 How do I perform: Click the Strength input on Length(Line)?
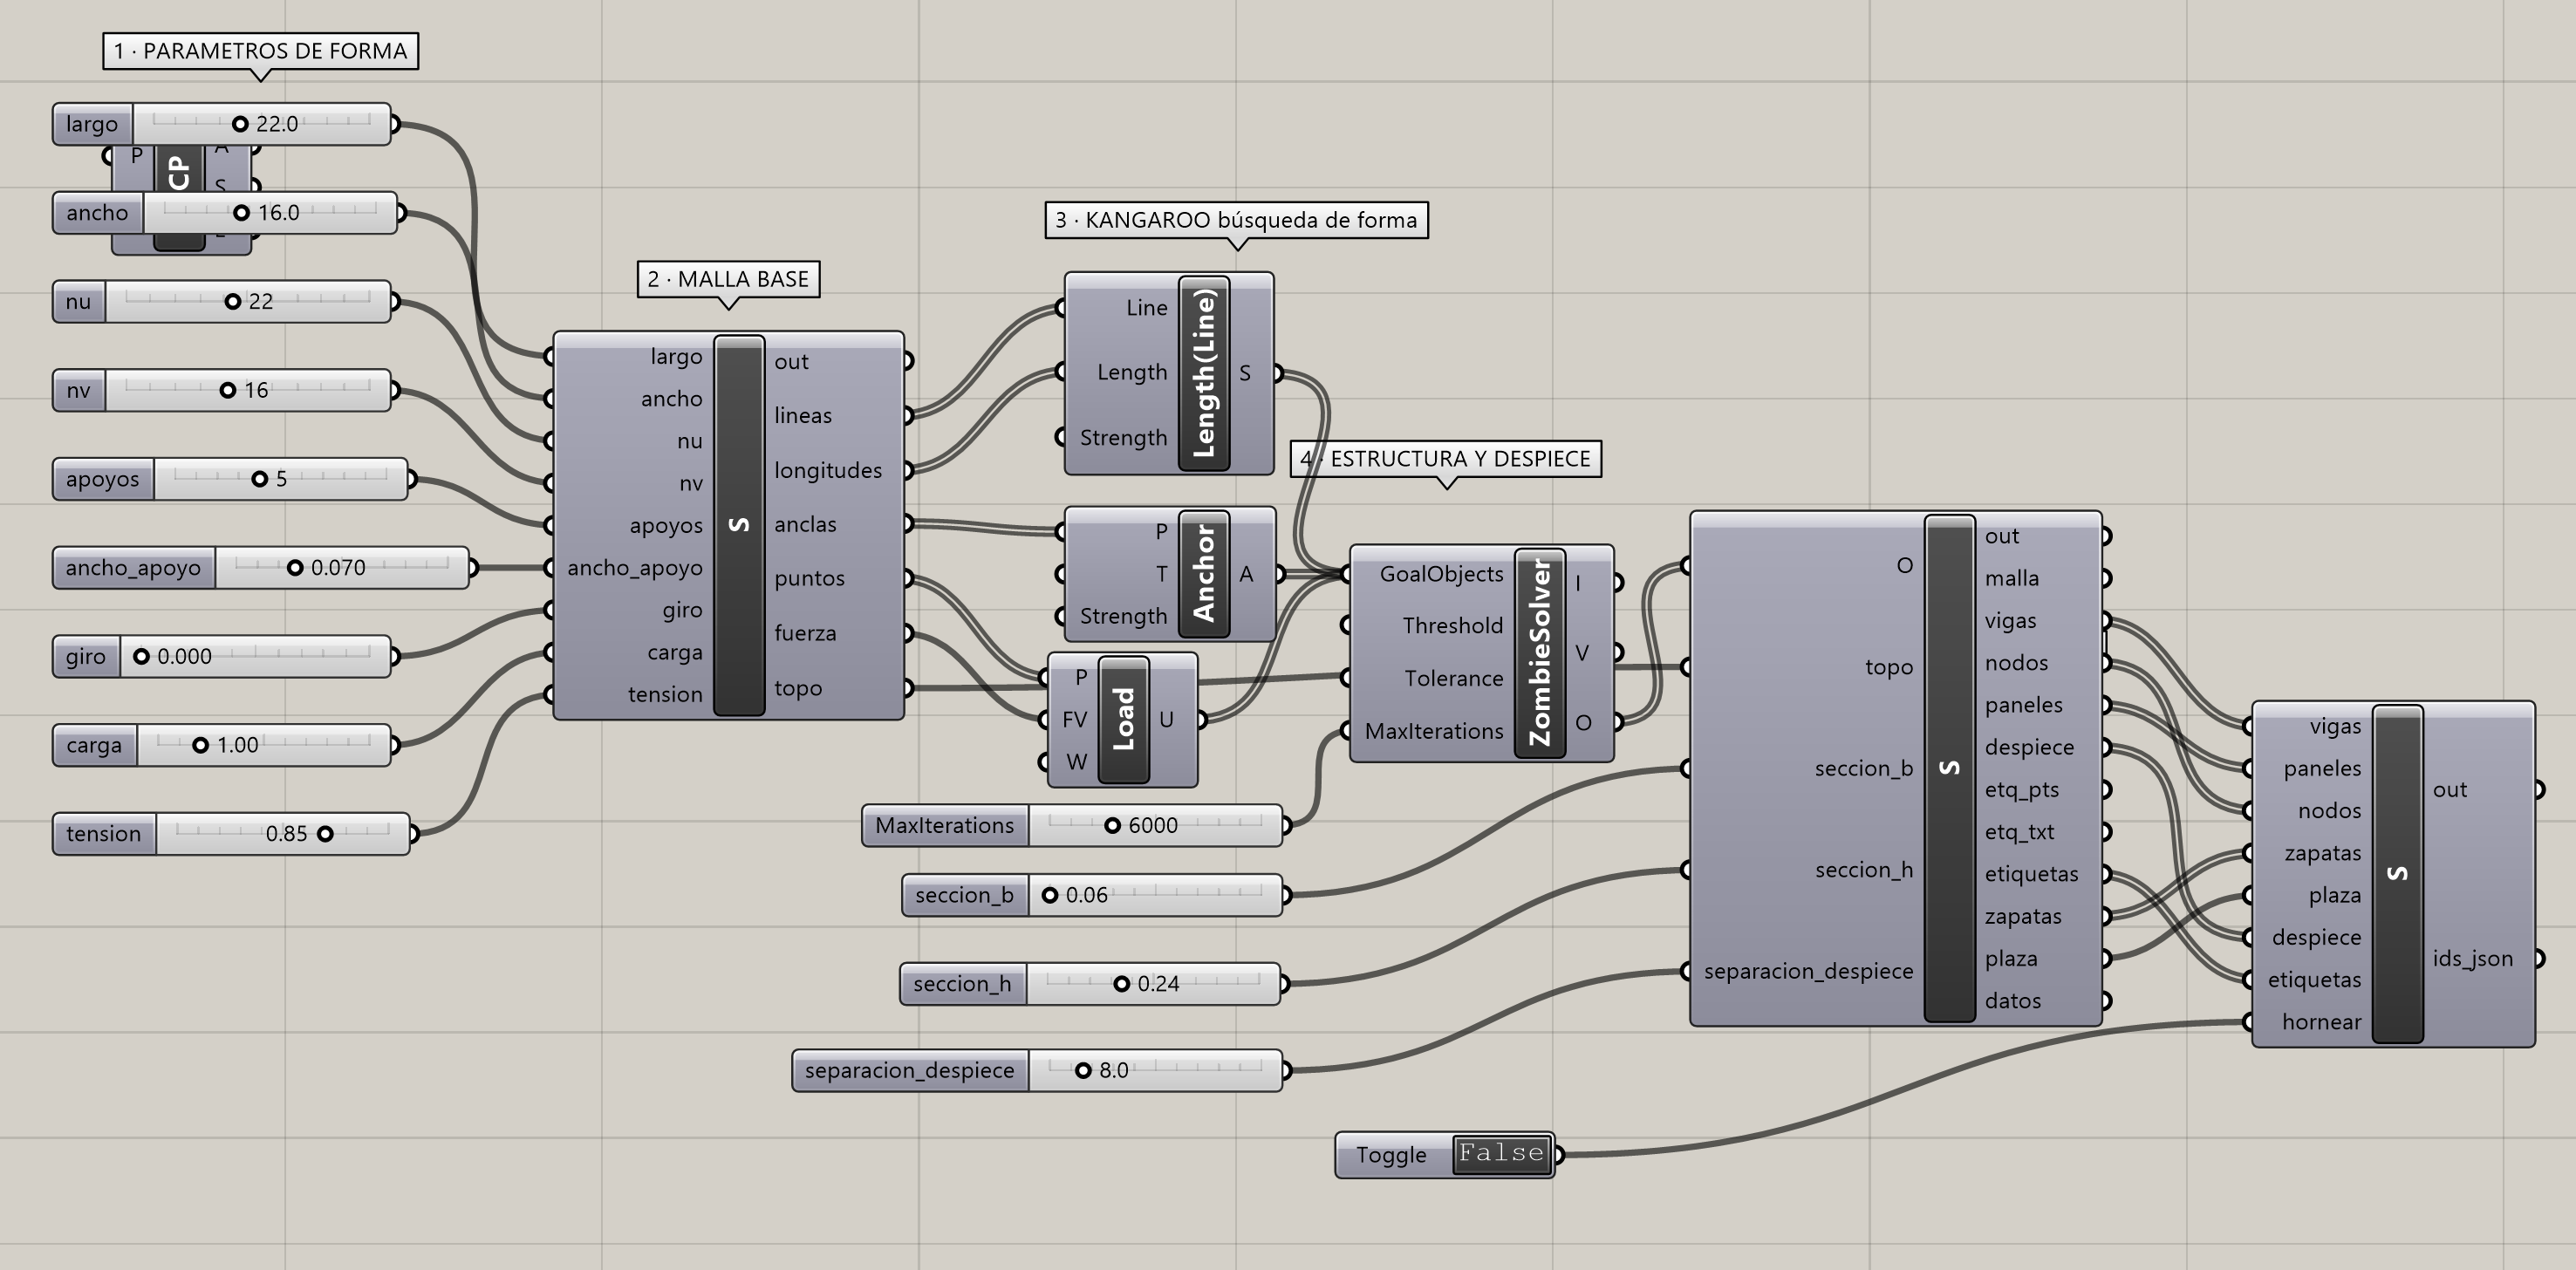[x=1123, y=438]
